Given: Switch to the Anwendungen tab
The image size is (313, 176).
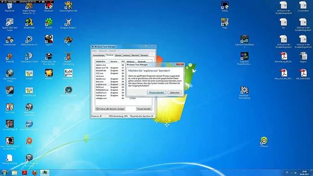Looking at the screenshot, I should point(99,55).
